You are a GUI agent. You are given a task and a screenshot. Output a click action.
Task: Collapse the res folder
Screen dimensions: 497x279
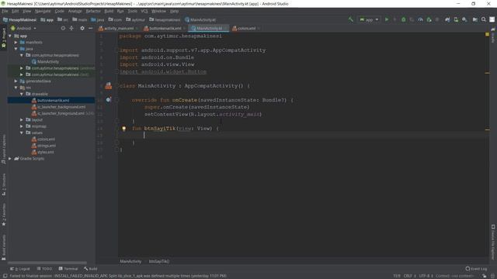coord(16,88)
